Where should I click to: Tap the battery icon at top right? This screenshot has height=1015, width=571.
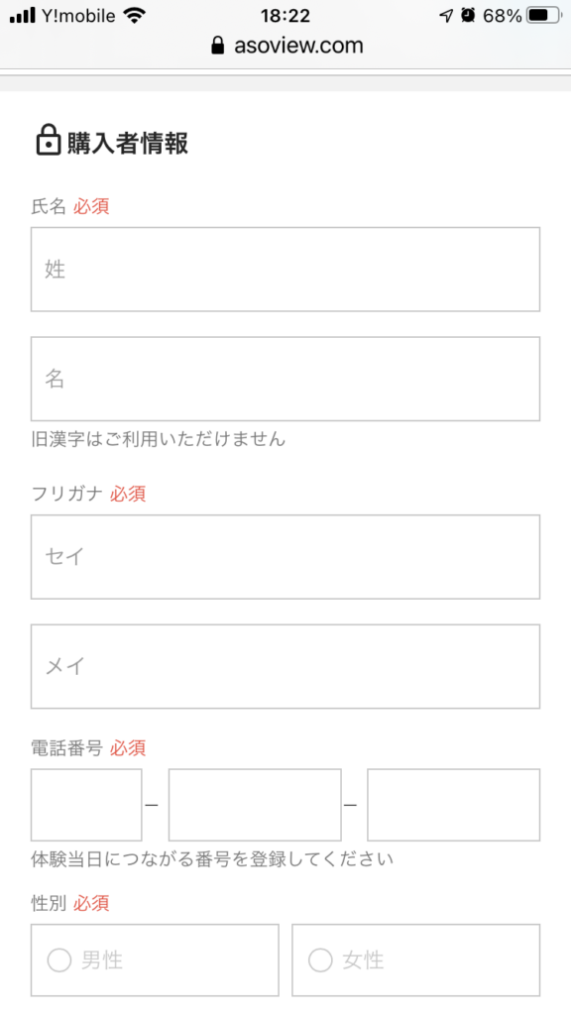click(x=544, y=16)
